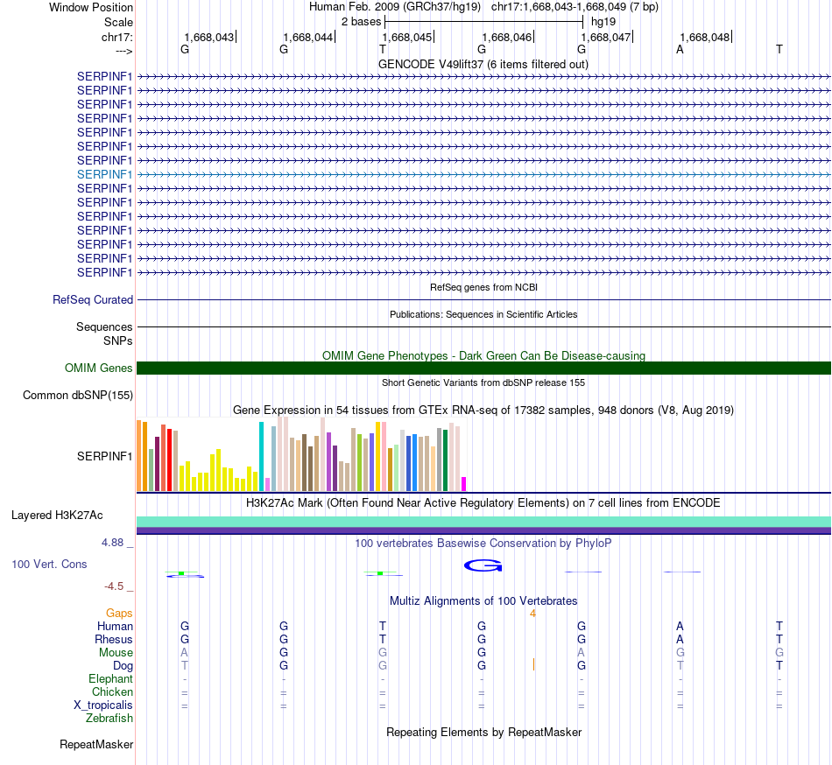
Task: Click the Zebrafish alignment row label
Action: (109, 719)
